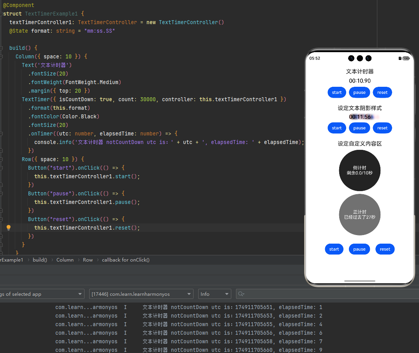Tap reset button under 设定文本阴影样式
419x353 pixels.
click(x=382, y=128)
